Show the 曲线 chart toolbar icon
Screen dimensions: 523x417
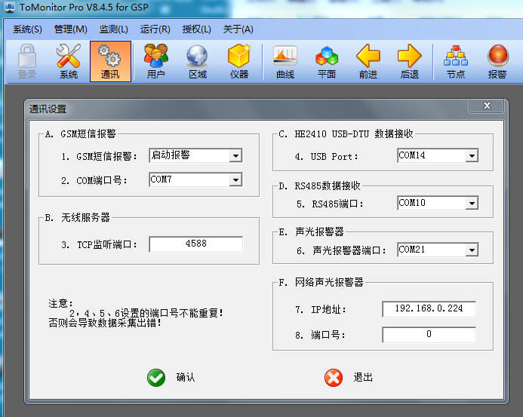tap(285, 60)
